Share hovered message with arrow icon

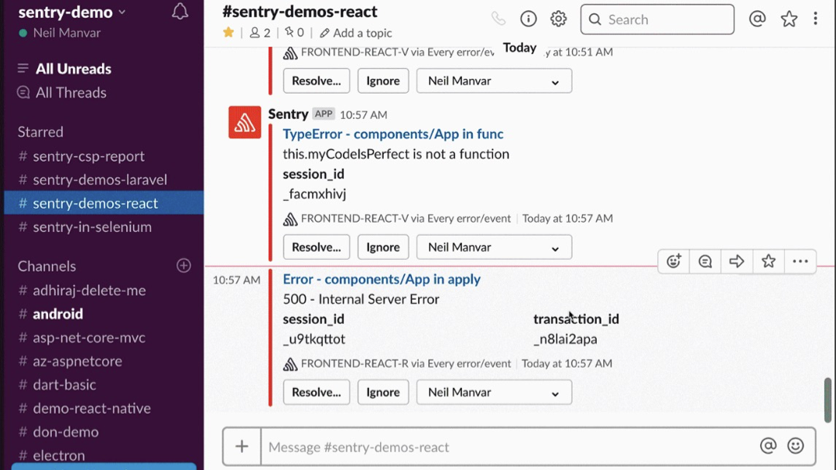point(736,261)
